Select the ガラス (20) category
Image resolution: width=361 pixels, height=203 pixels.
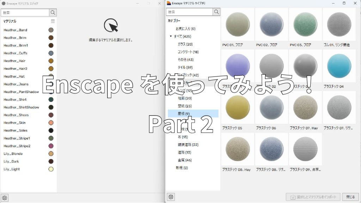pos(185,44)
